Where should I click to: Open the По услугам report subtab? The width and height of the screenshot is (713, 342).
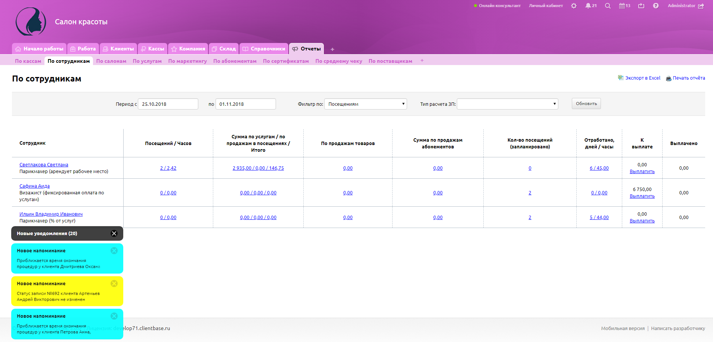[147, 61]
